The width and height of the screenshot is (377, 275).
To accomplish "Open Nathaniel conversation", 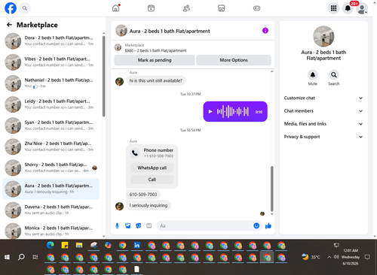I will pyautogui.click(x=51, y=83).
